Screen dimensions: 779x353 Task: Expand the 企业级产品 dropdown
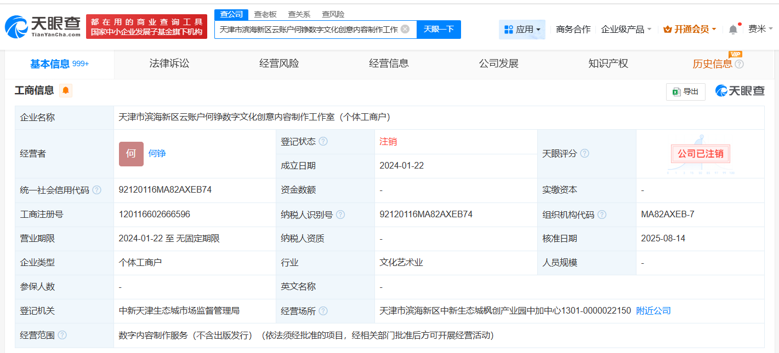pos(626,30)
